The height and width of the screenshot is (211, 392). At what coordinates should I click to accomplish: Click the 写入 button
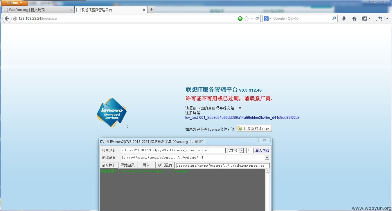point(146,165)
